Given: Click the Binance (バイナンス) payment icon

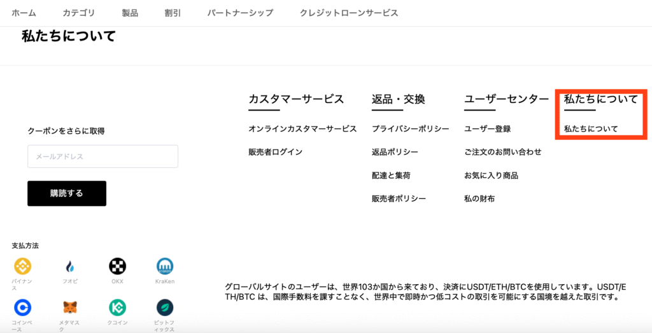Looking at the screenshot, I should tap(22, 266).
